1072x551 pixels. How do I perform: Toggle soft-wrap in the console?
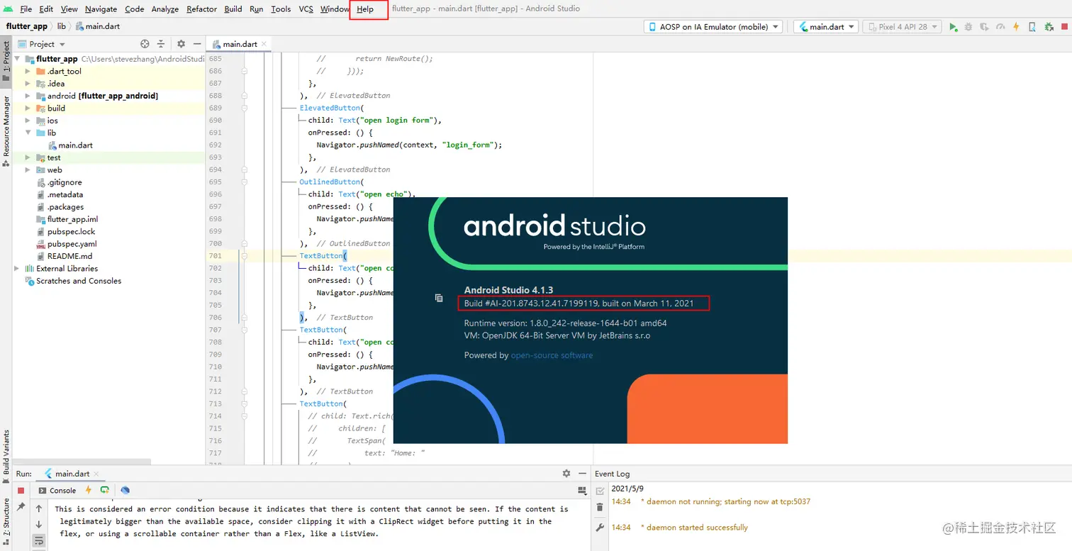pyautogui.click(x=39, y=541)
